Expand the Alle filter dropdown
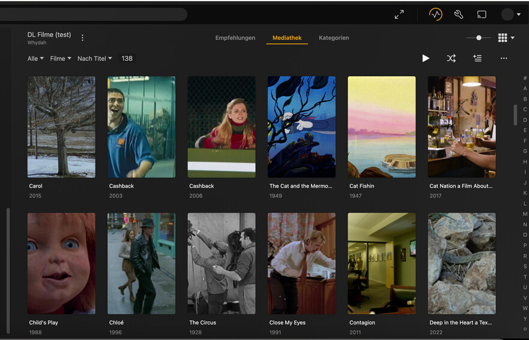The width and height of the screenshot is (529, 340). (35, 58)
